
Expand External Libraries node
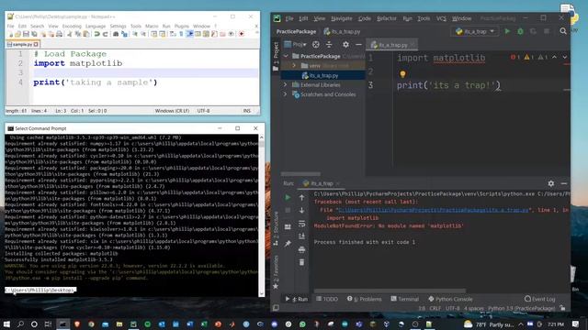285,84
